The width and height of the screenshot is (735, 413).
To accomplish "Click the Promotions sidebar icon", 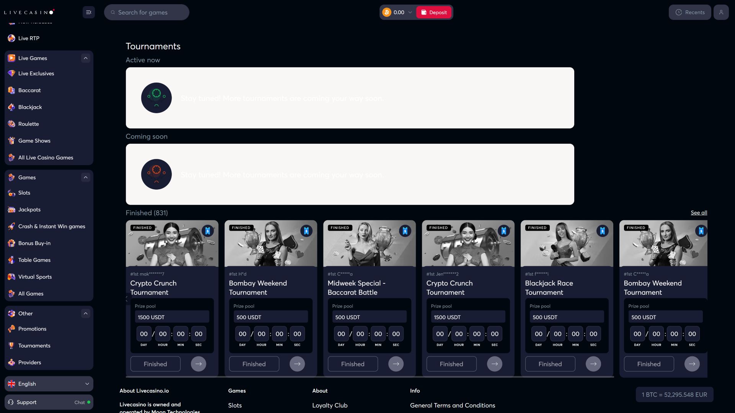I will 11,329.
